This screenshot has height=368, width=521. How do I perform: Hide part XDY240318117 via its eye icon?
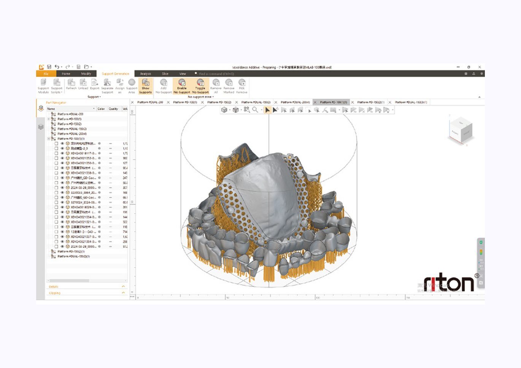(62, 153)
